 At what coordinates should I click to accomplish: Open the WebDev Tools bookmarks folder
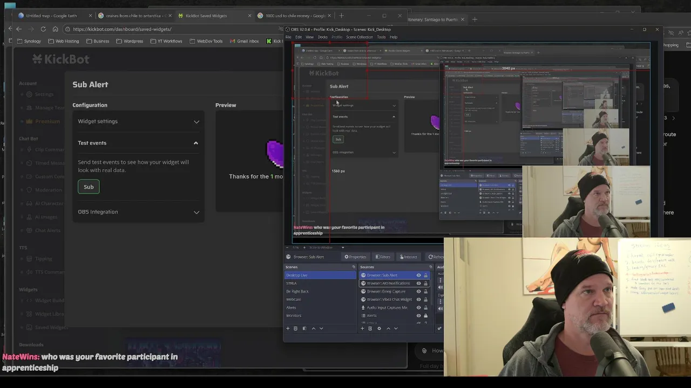[x=206, y=41]
